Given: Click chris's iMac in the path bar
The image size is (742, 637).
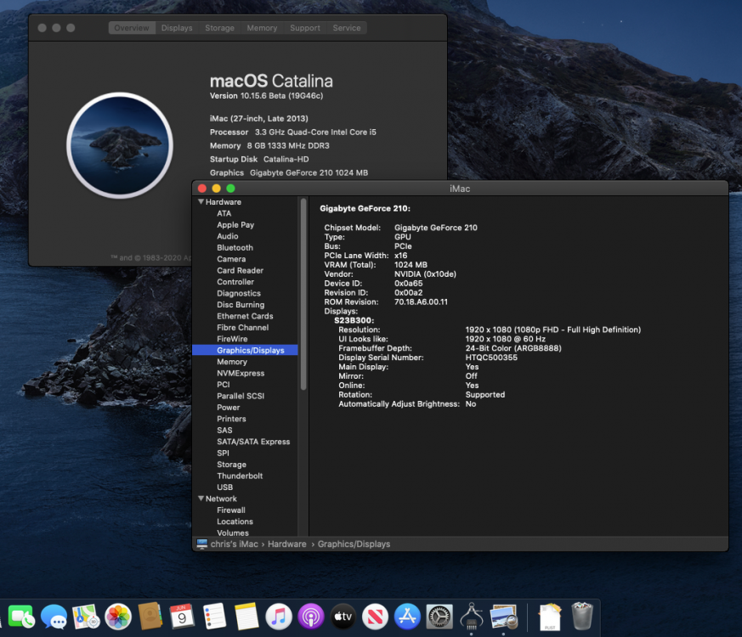Looking at the screenshot, I should (x=235, y=544).
